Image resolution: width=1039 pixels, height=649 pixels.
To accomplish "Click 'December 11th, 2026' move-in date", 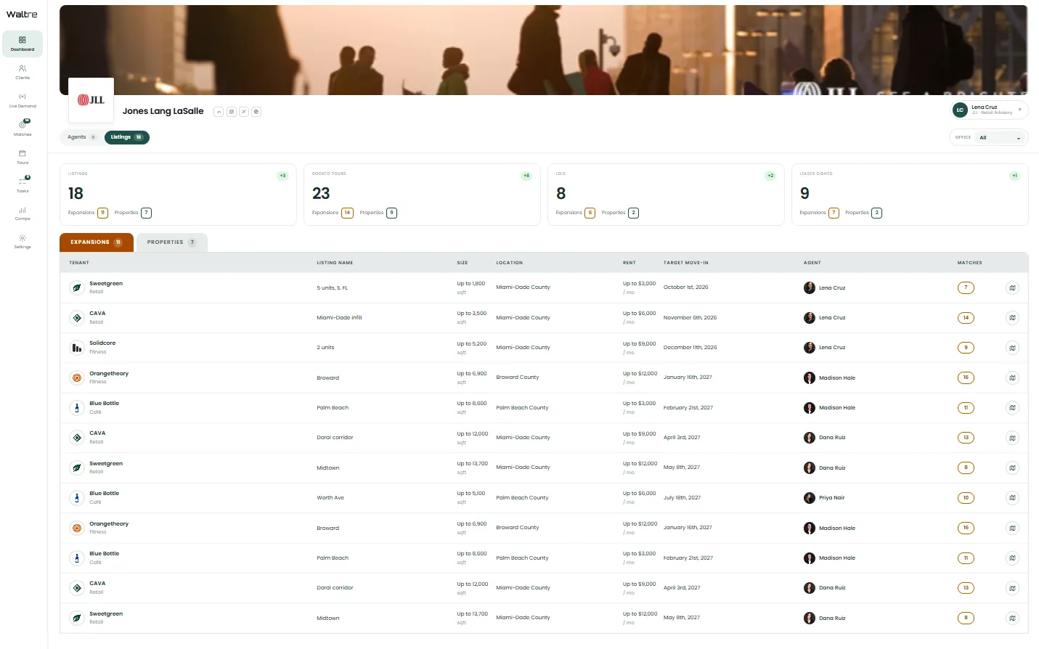I will 690,348.
